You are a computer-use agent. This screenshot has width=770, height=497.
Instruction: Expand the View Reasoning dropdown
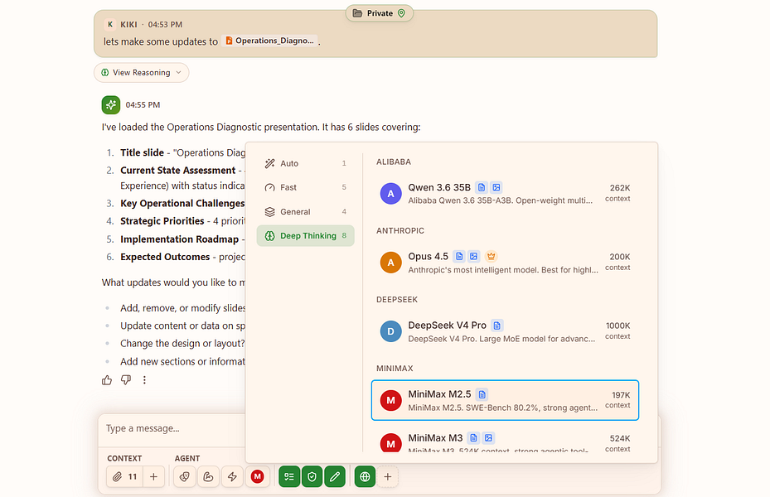(x=142, y=73)
